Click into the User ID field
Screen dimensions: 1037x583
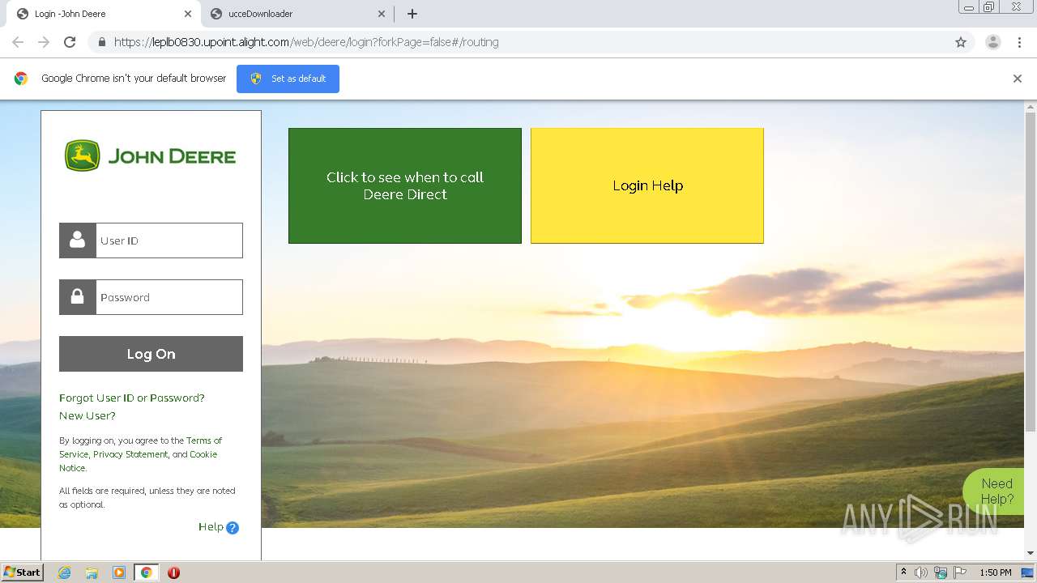click(169, 240)
